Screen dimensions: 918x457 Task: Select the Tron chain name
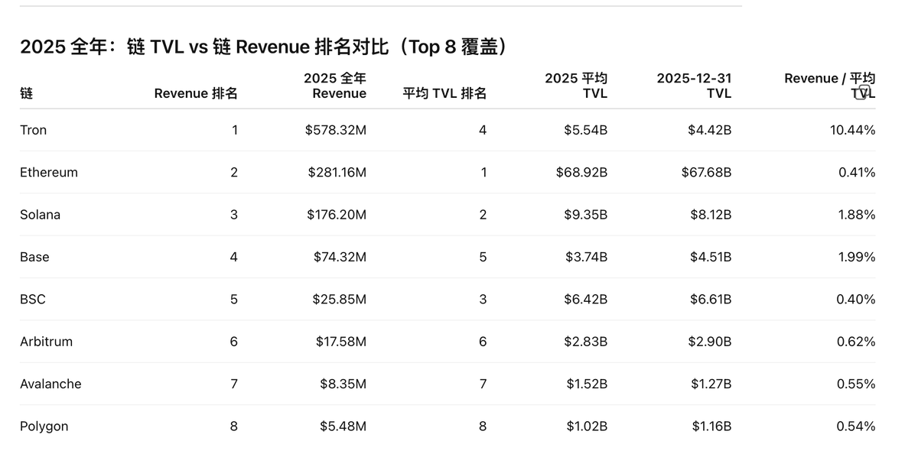pyautogui.click(x=34, y=130)
